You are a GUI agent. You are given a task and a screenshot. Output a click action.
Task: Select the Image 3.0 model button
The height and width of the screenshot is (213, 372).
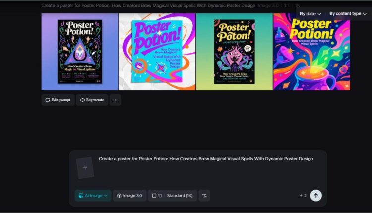coord(129,196)
